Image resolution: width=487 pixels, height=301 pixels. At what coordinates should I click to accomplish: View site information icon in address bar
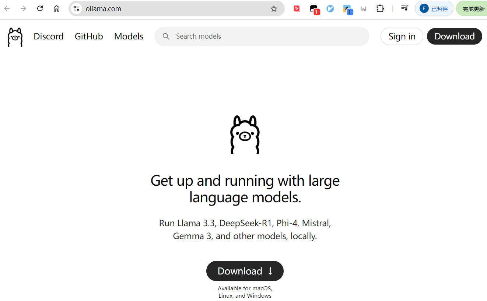[76, 8]
